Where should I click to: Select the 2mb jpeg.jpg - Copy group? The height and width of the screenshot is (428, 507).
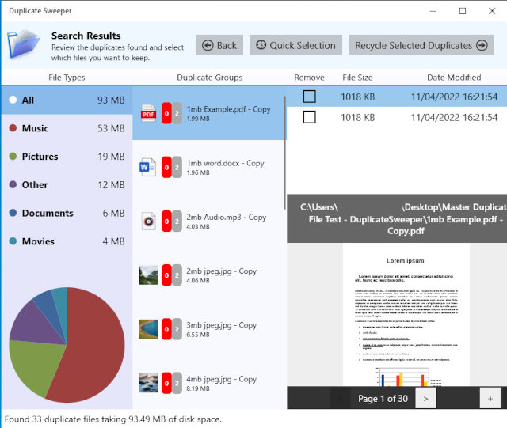pos(209,275)
